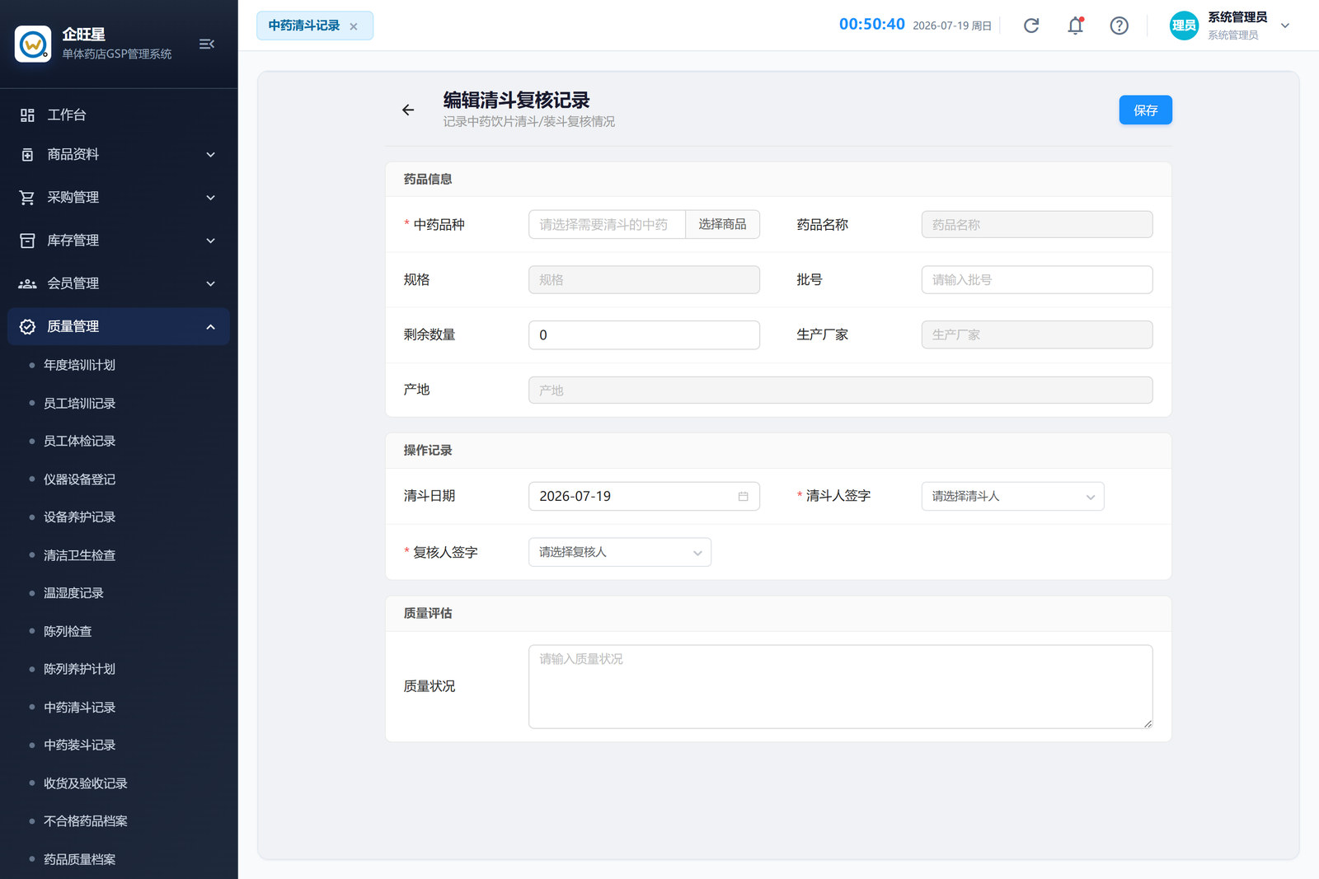Open 工作台 in the sidebar

tap(119, 115)
